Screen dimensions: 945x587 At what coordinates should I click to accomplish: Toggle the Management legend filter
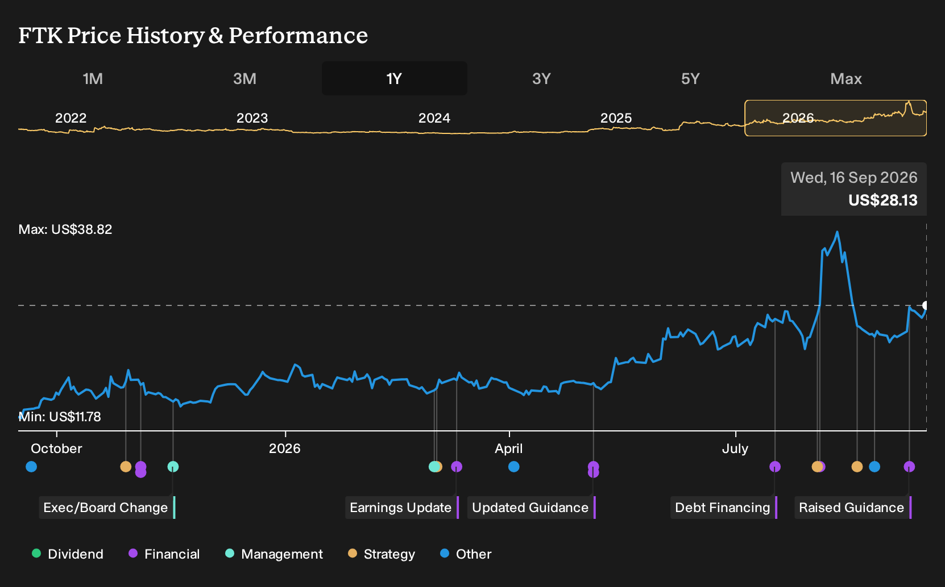274,554
